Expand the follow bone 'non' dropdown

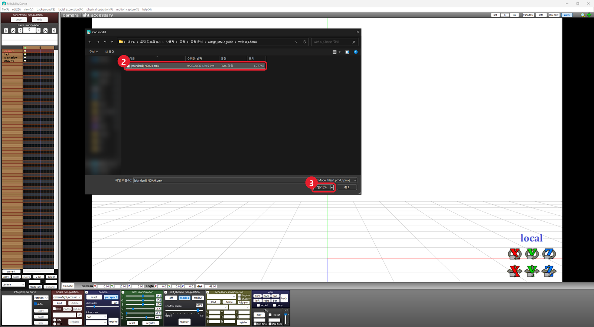click(x=97, y=317)
